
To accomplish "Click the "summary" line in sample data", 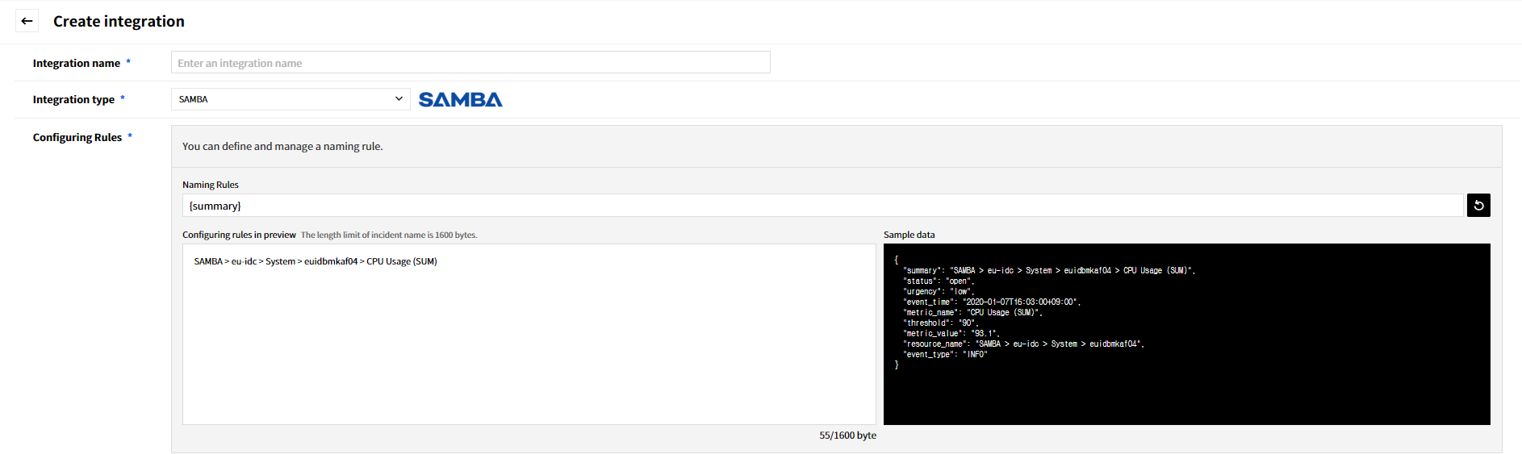I will [1048, 271].
